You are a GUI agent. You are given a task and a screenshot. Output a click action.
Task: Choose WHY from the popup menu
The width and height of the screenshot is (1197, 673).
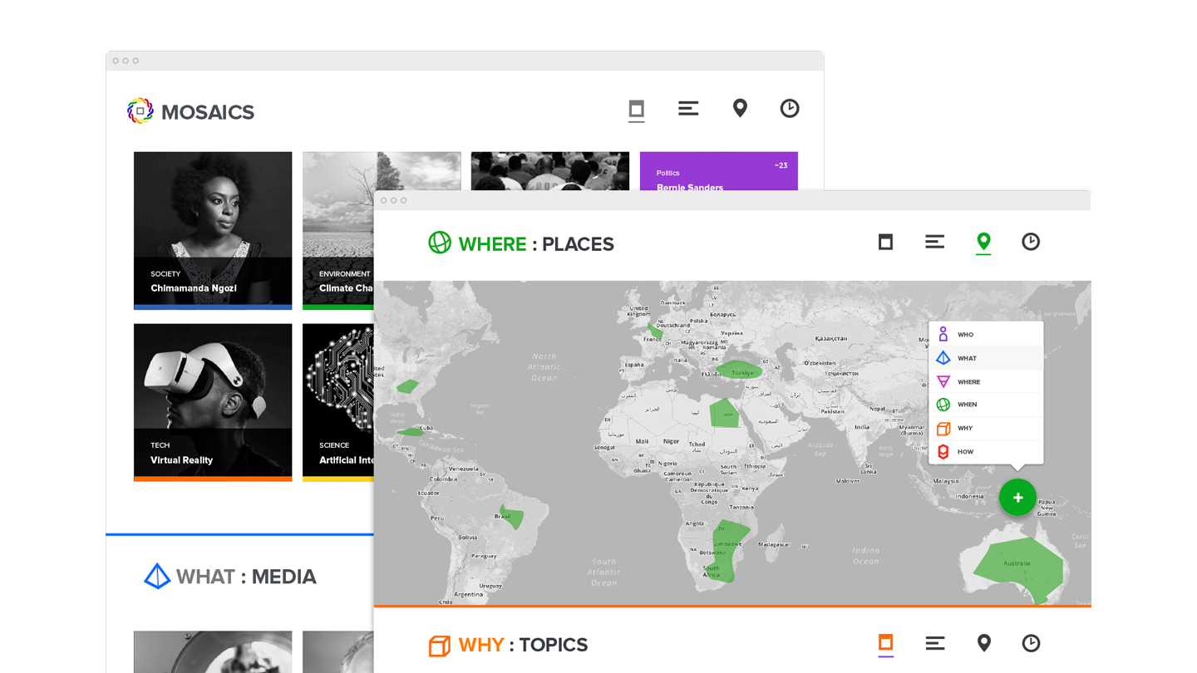click(986, 429)
